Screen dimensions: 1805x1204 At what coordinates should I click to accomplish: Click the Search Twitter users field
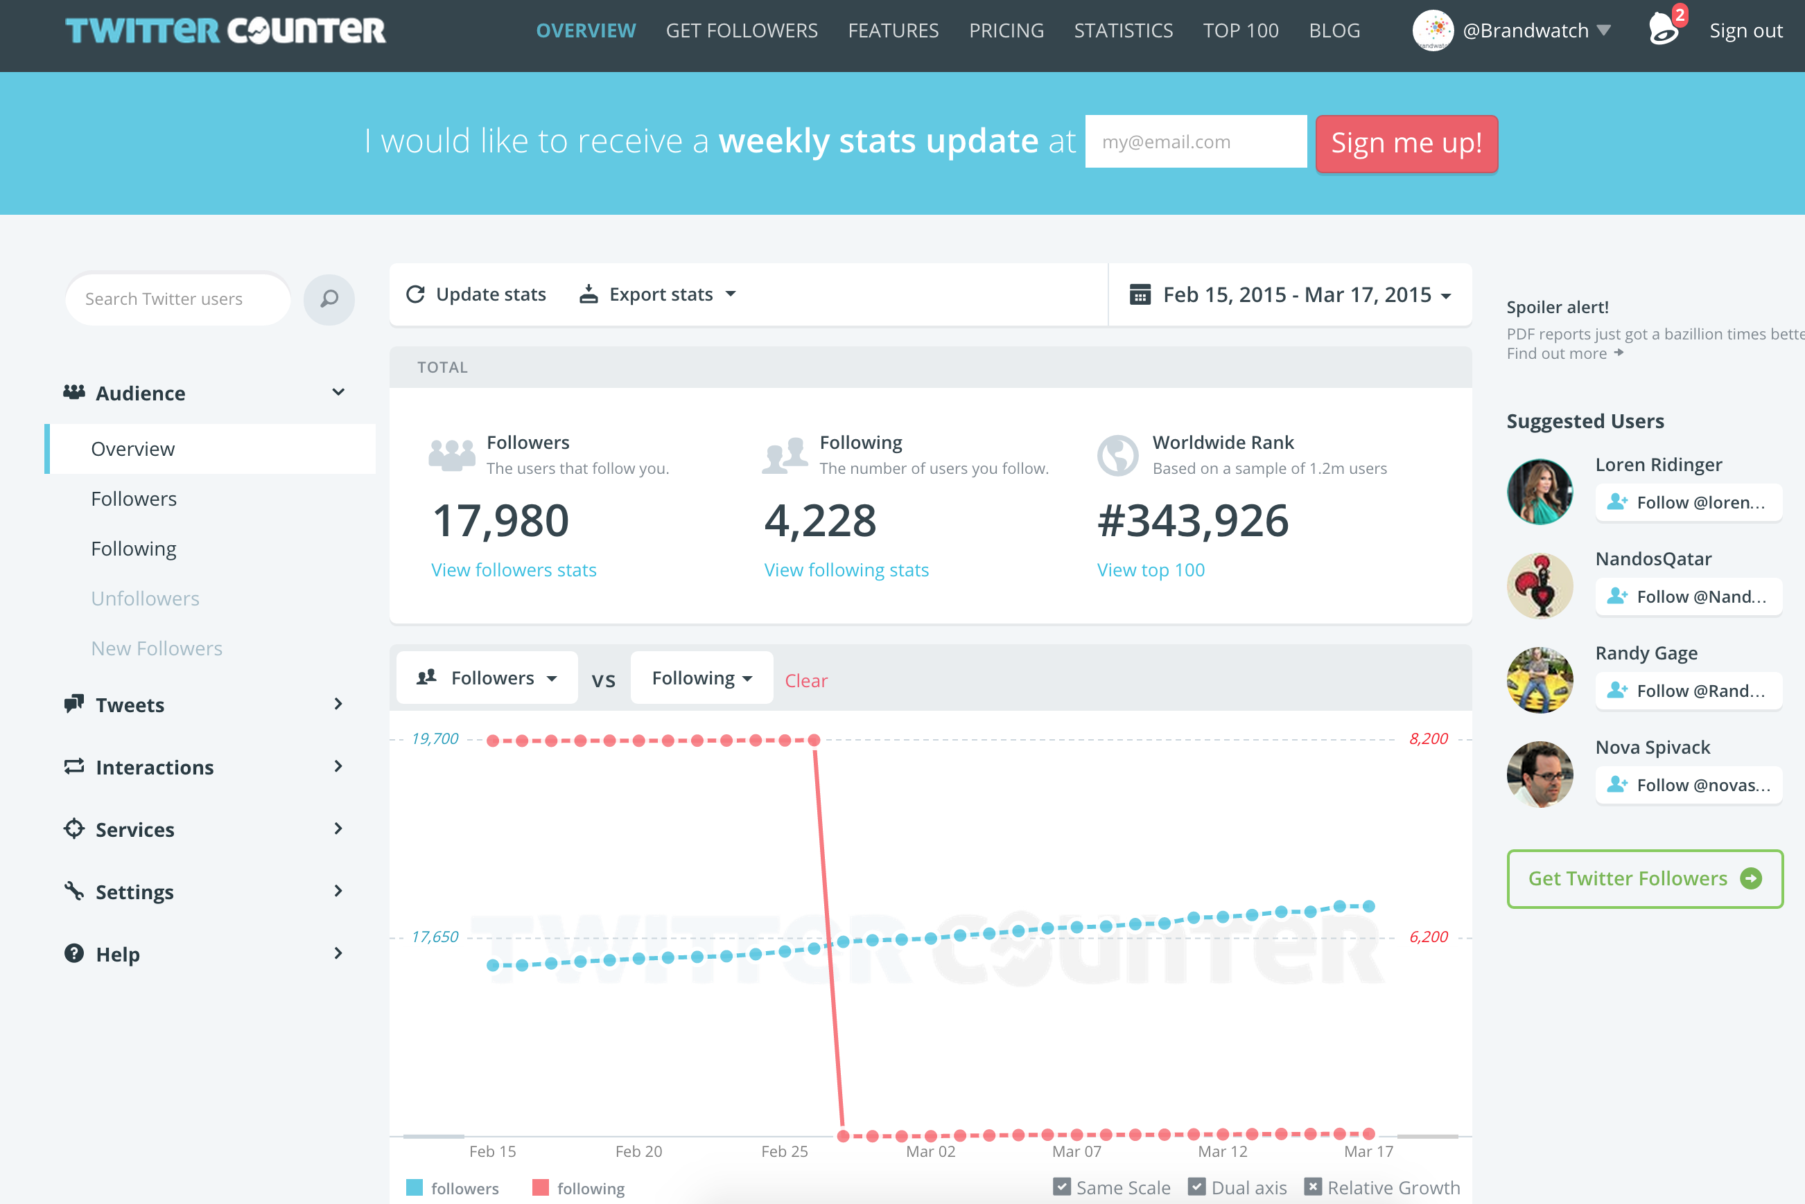tap(178, 299)
